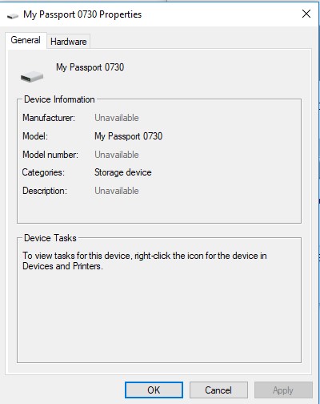Click the Model value My Passport 0730
The height and width of the screenshot is (404, 320).
[128, 136]
